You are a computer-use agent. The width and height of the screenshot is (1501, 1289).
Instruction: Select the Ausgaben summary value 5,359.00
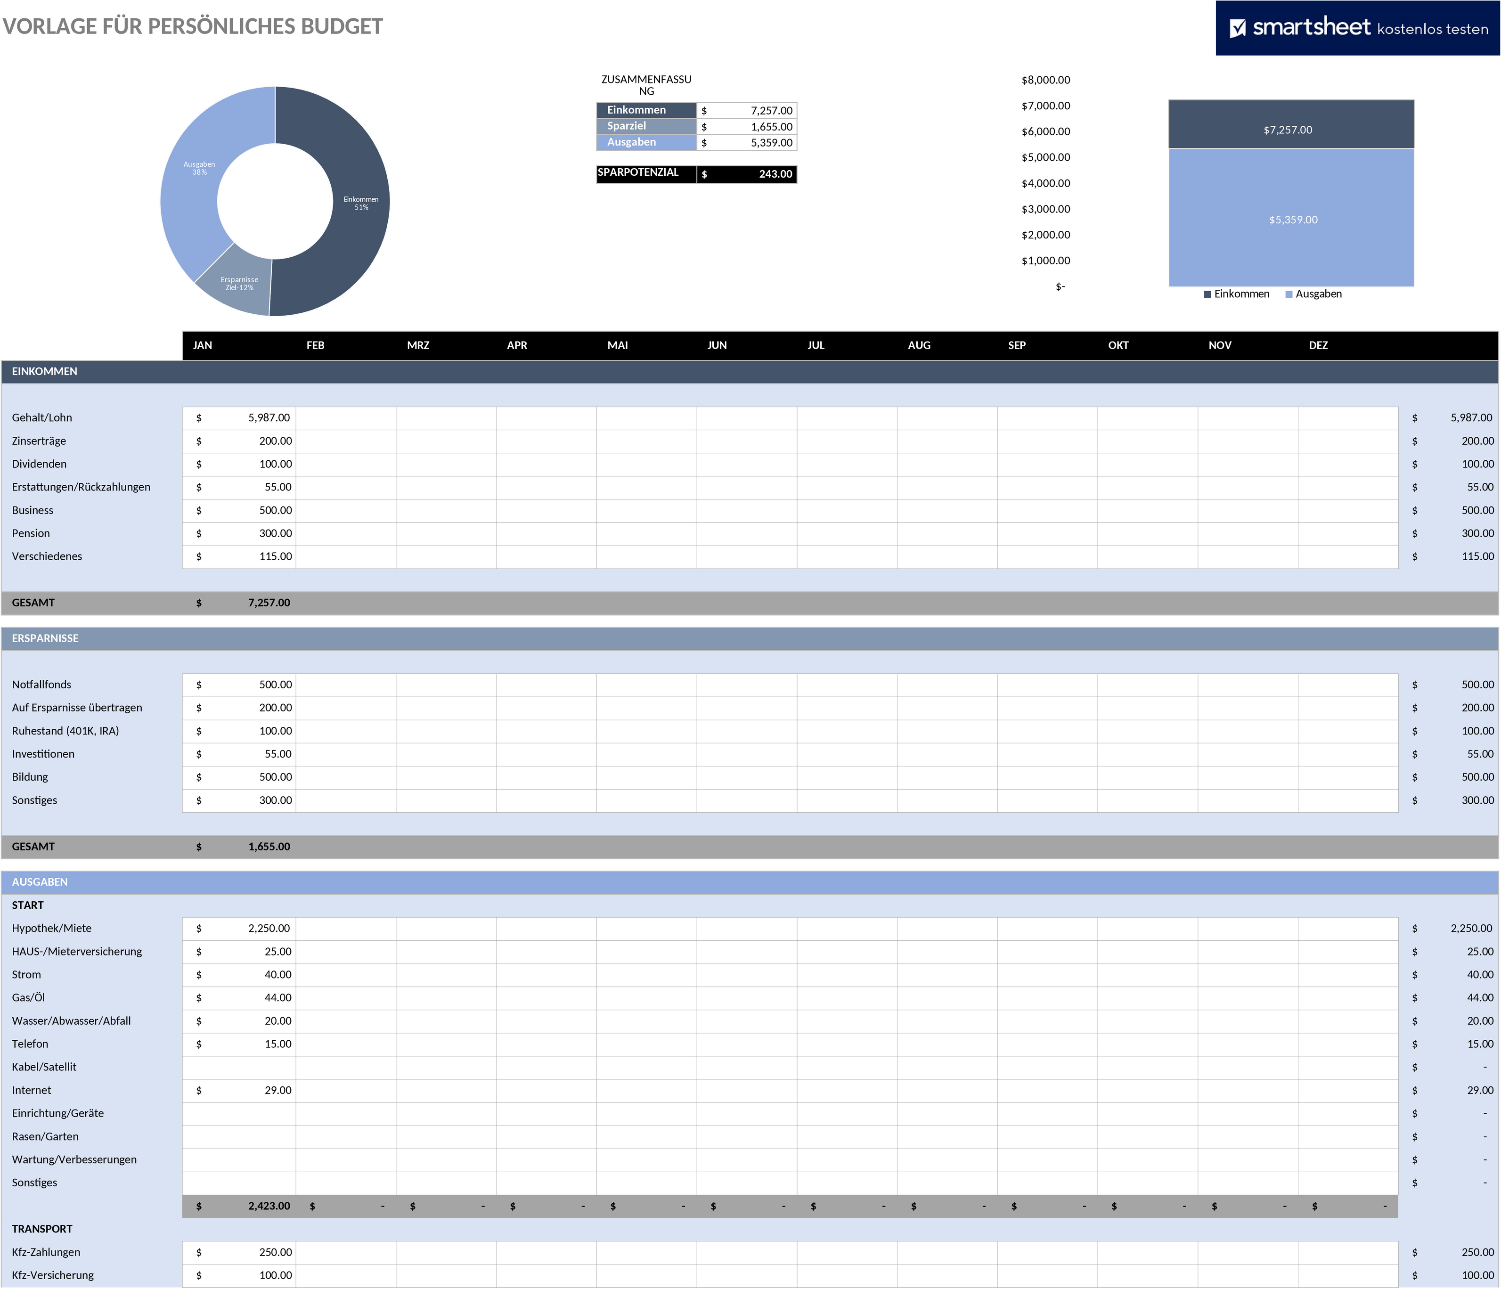747,143
